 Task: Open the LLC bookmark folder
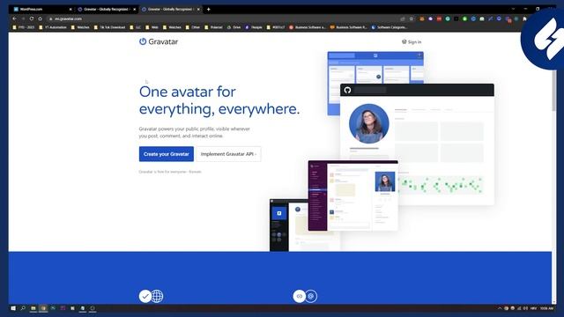(x=136, y=27)
